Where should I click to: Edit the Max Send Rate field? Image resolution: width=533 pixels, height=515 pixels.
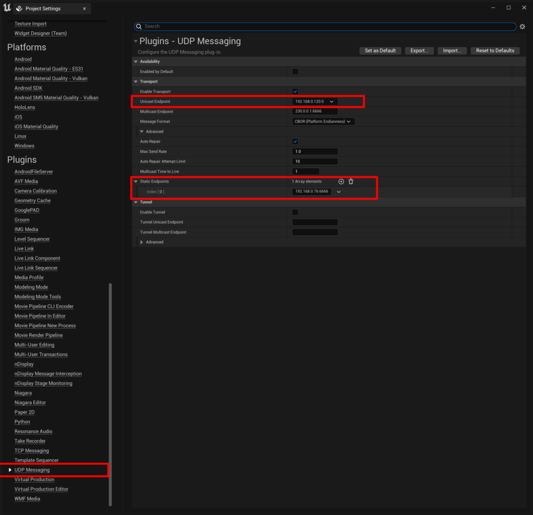[x=315, y=151]
